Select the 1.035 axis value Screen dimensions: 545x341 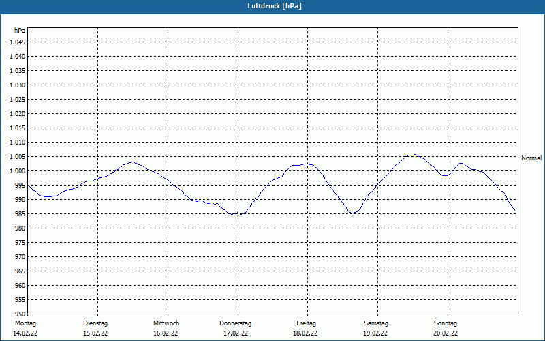(18, 71)
